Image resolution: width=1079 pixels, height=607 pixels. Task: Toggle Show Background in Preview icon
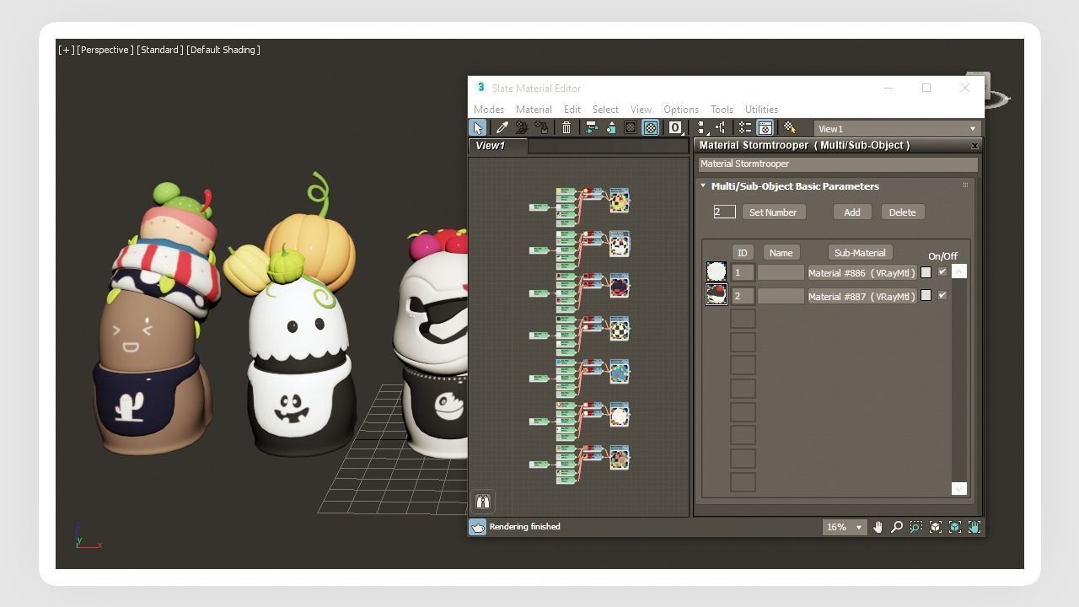tap(651, 128)
